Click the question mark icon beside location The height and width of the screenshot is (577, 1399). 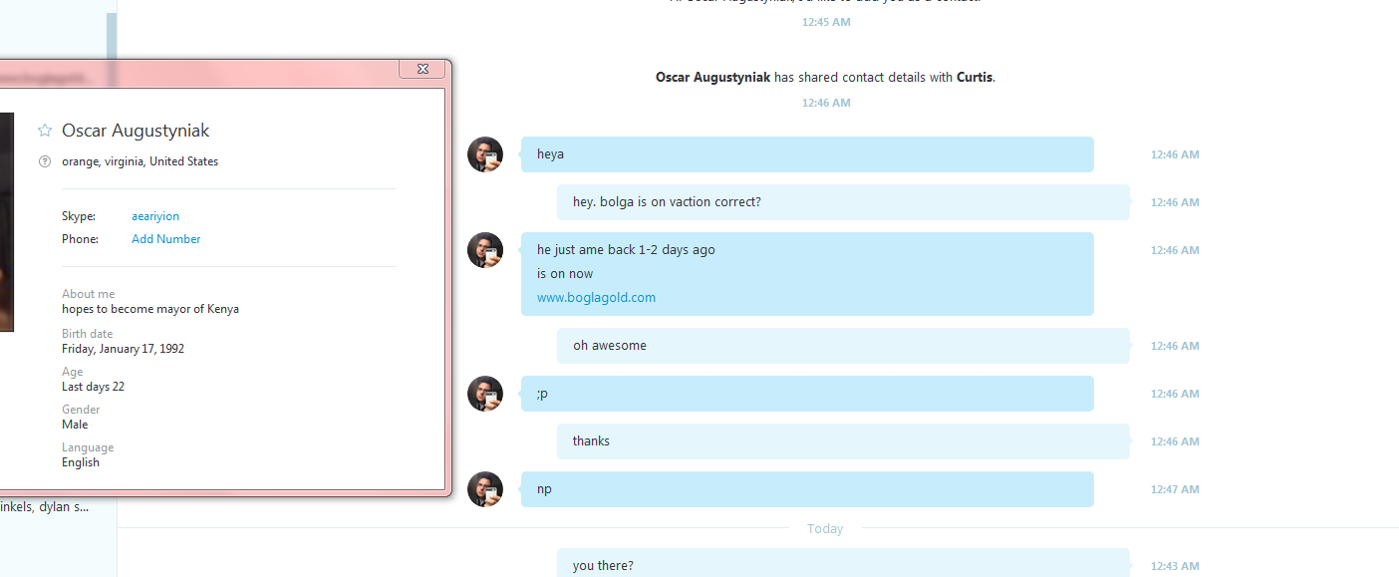point(44,161)
